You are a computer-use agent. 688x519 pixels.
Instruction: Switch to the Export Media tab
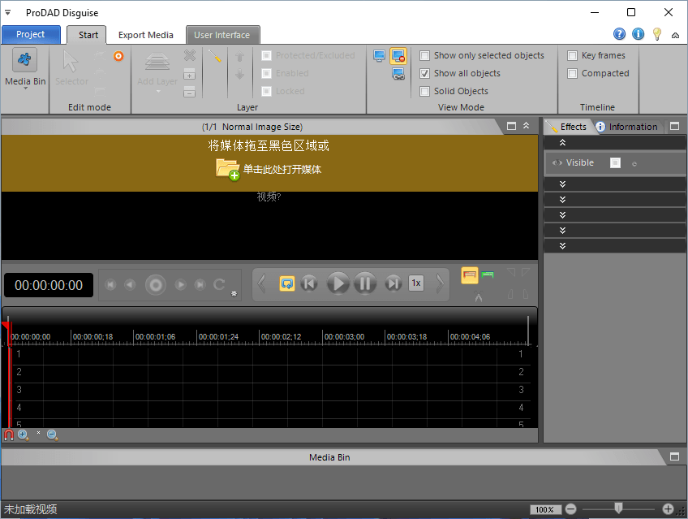[145, 35]
